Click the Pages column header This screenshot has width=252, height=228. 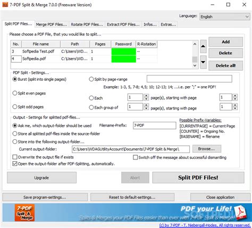point(100,44)
